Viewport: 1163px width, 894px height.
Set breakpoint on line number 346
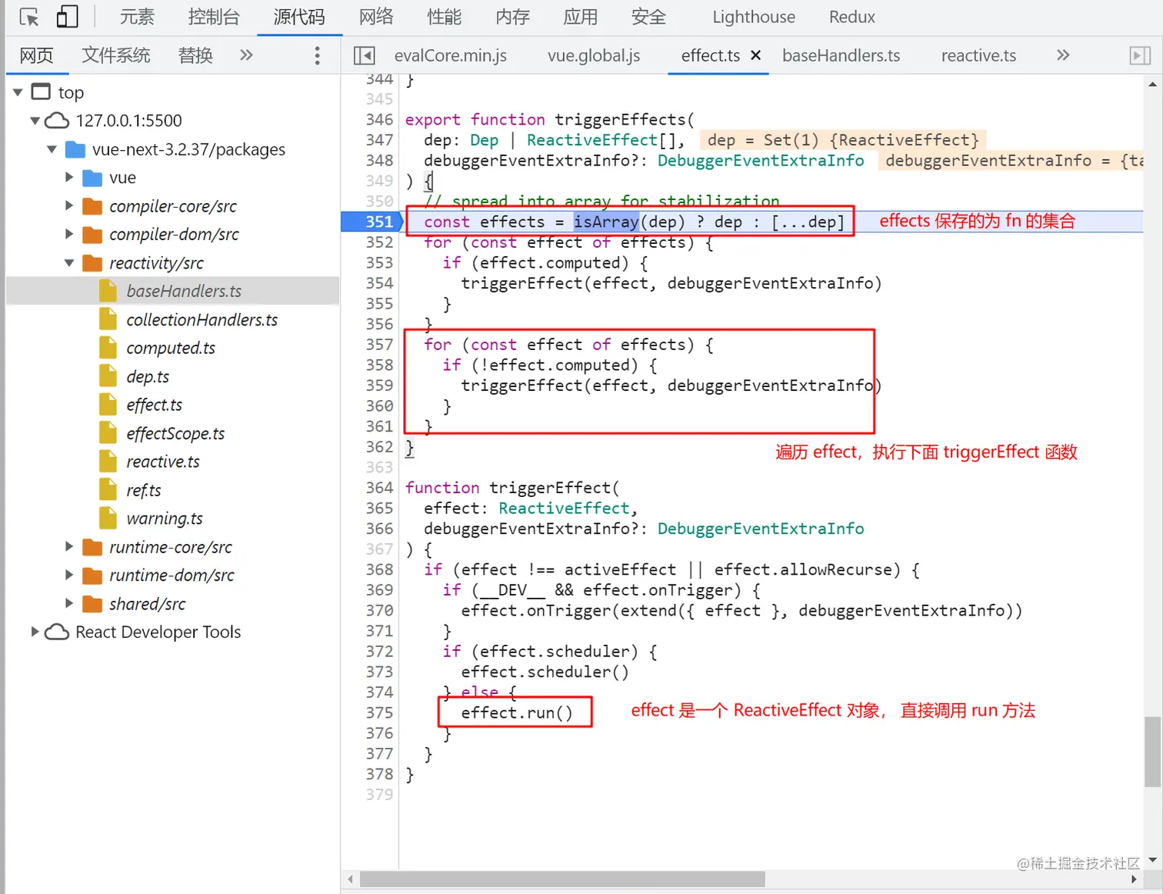tap(379, 119)
